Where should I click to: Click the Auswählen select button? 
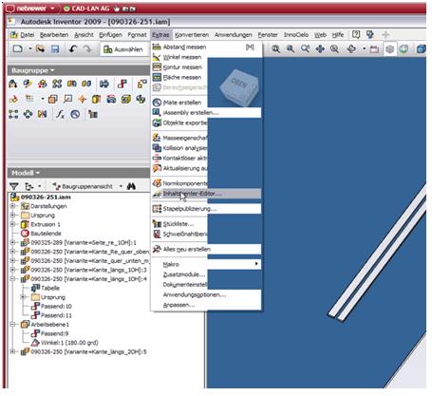point(123,49)
